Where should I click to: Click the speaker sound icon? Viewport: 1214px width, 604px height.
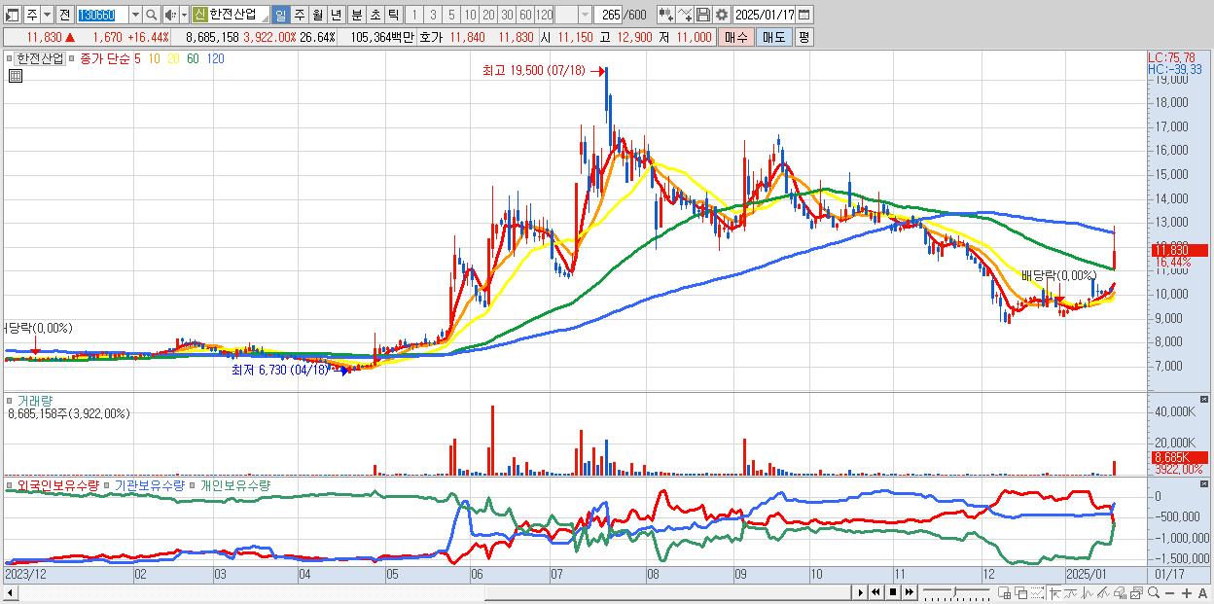click(x=170, y=15)
